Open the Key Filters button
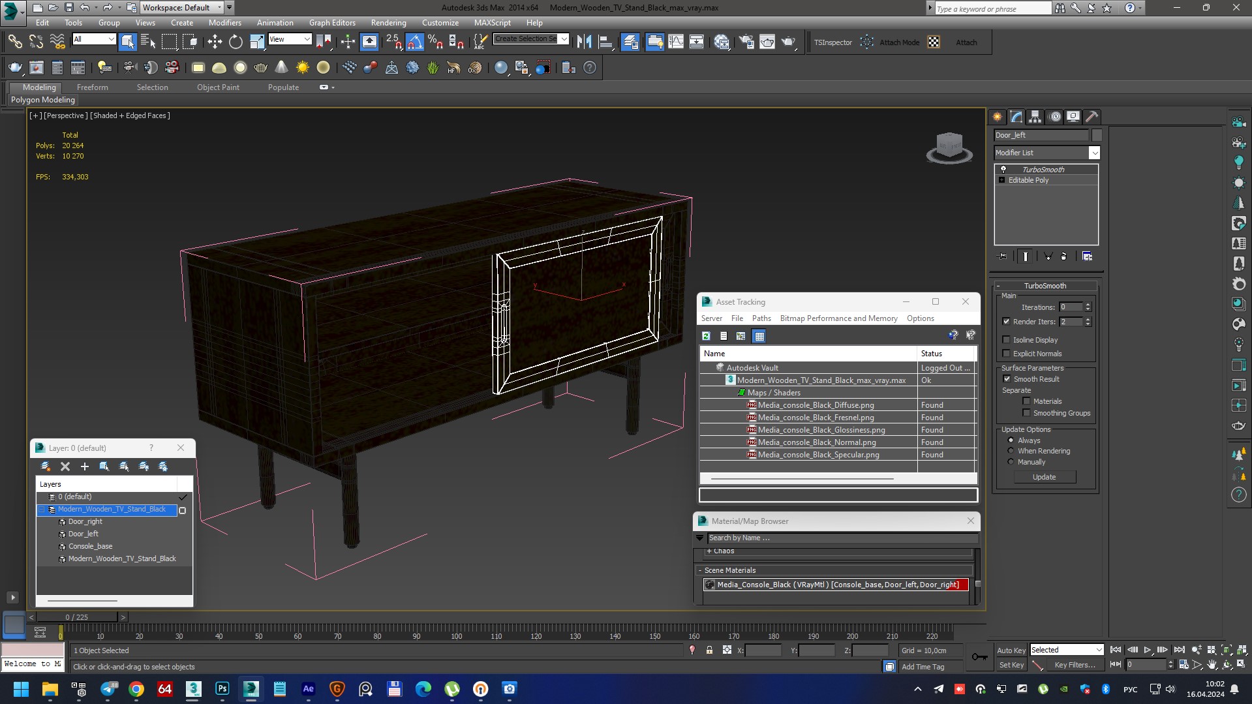The height and width of the screenshot is (704, 1252). (1075, 665)
